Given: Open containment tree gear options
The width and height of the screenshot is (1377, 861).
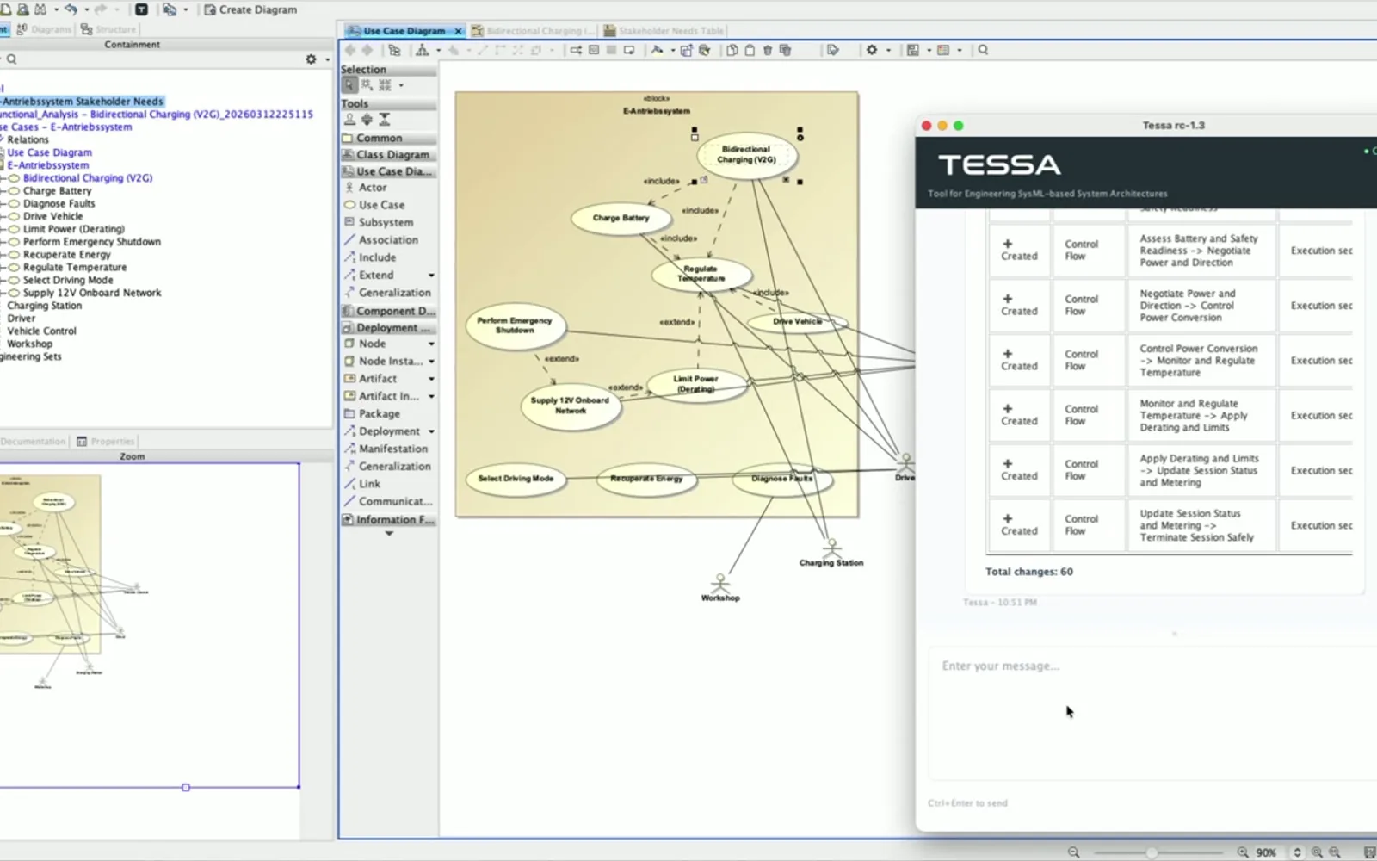Looking at the screenshot, I should coord(312,59).
